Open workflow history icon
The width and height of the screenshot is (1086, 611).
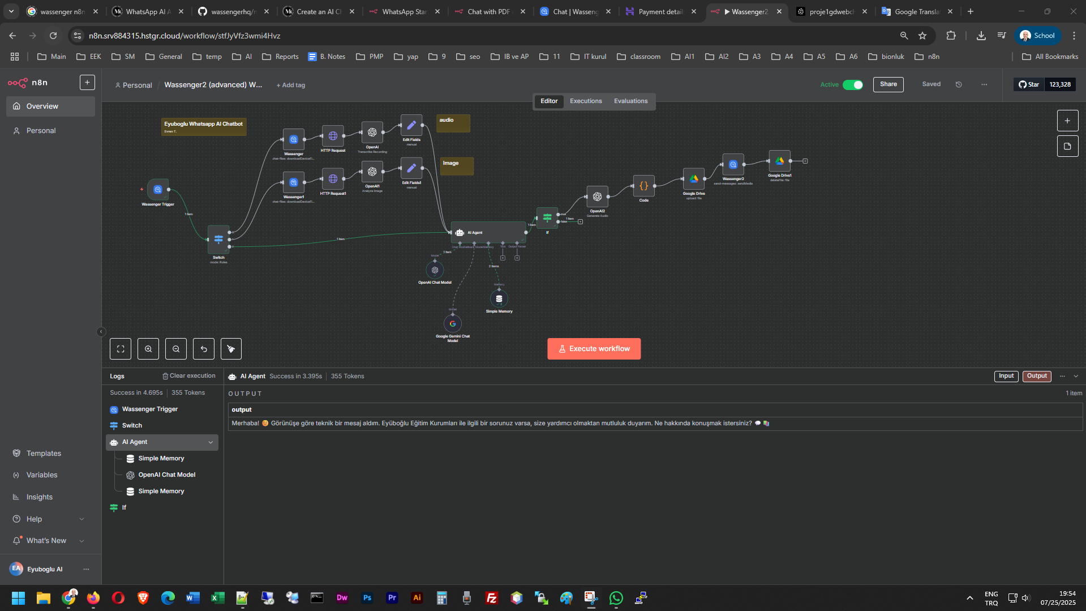click(x=959, y=84)
